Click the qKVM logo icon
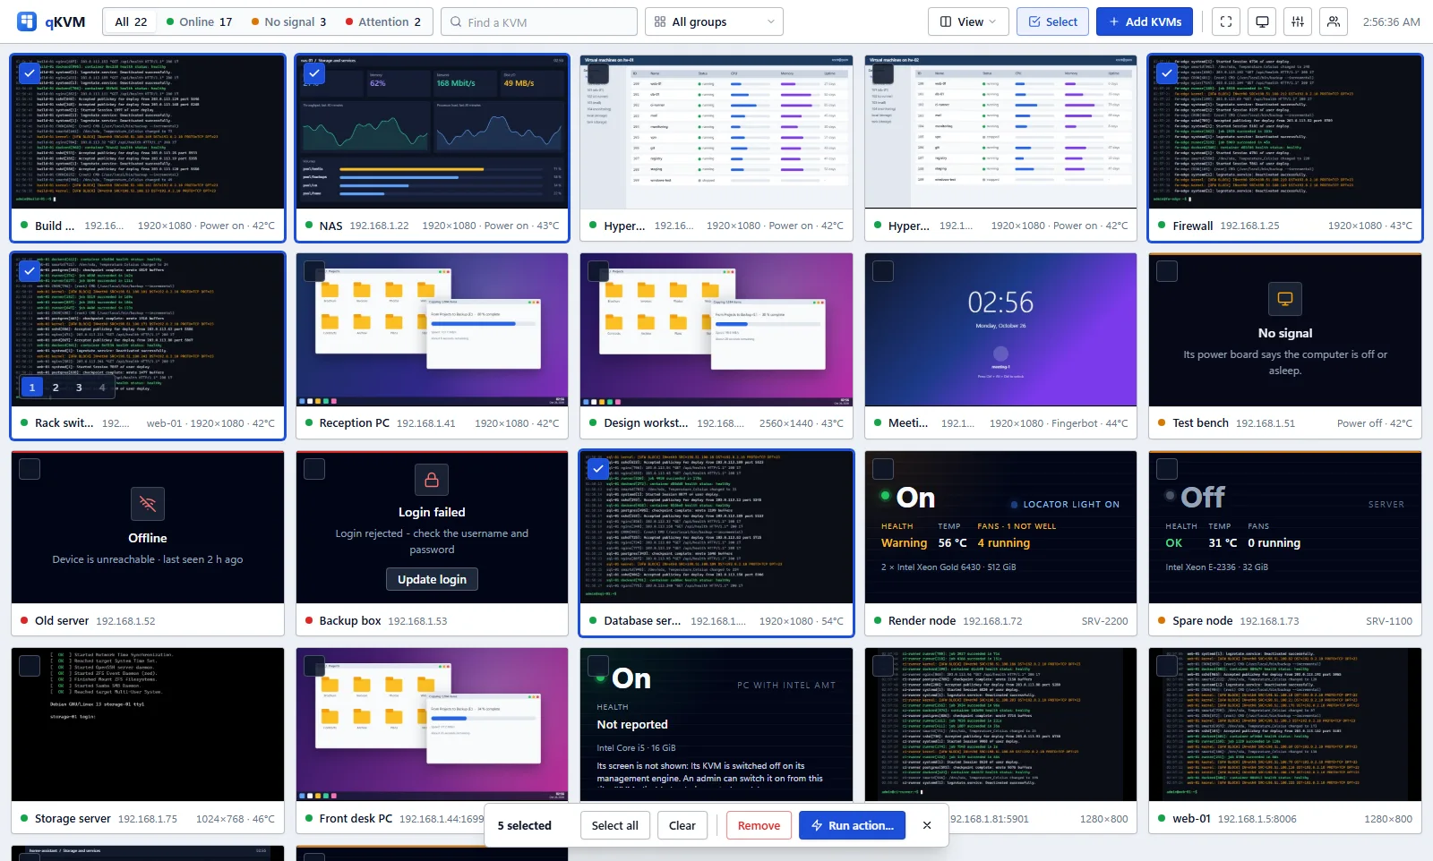The image size is (1433, 861). point(27,21)
